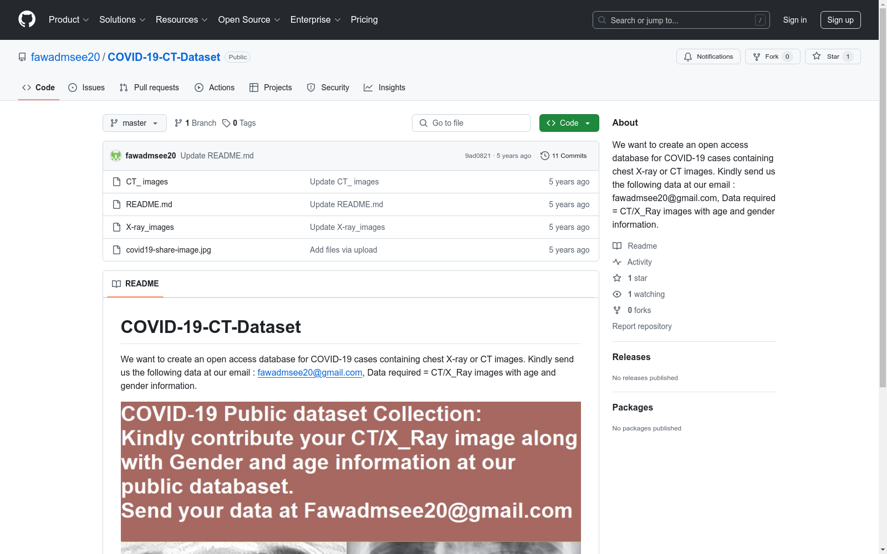887x554 pixels.
Task: Click the file icon next to covid19-share-image.jpg
Action: [x=116, y=250]
